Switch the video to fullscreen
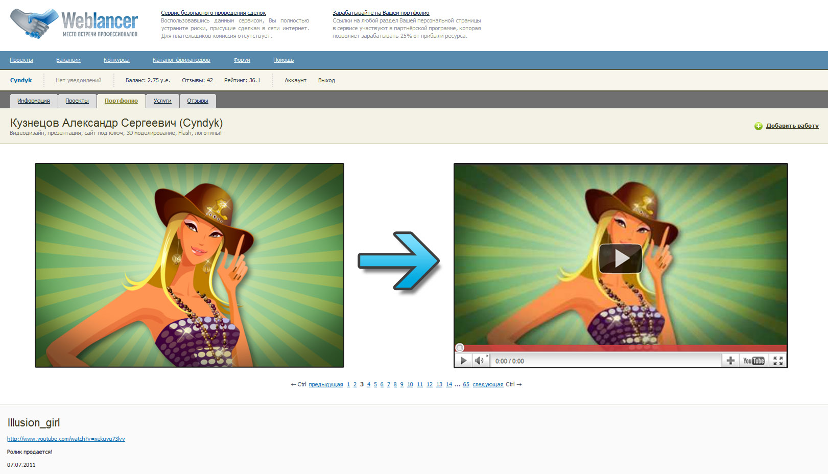Viewport: 828px width, 474px height. (778, 361)
